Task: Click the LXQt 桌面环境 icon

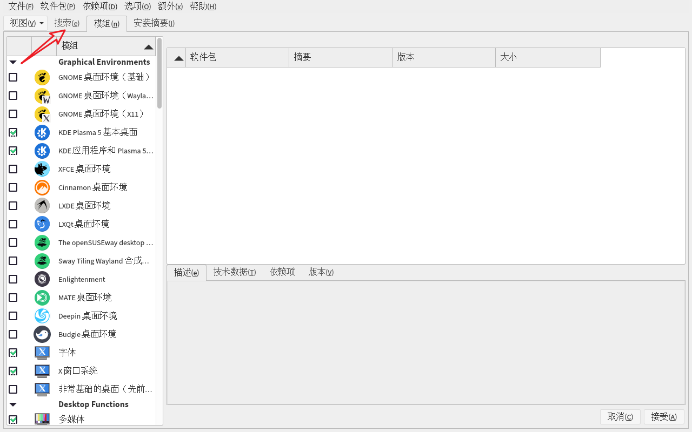Action: coord(42,224)
